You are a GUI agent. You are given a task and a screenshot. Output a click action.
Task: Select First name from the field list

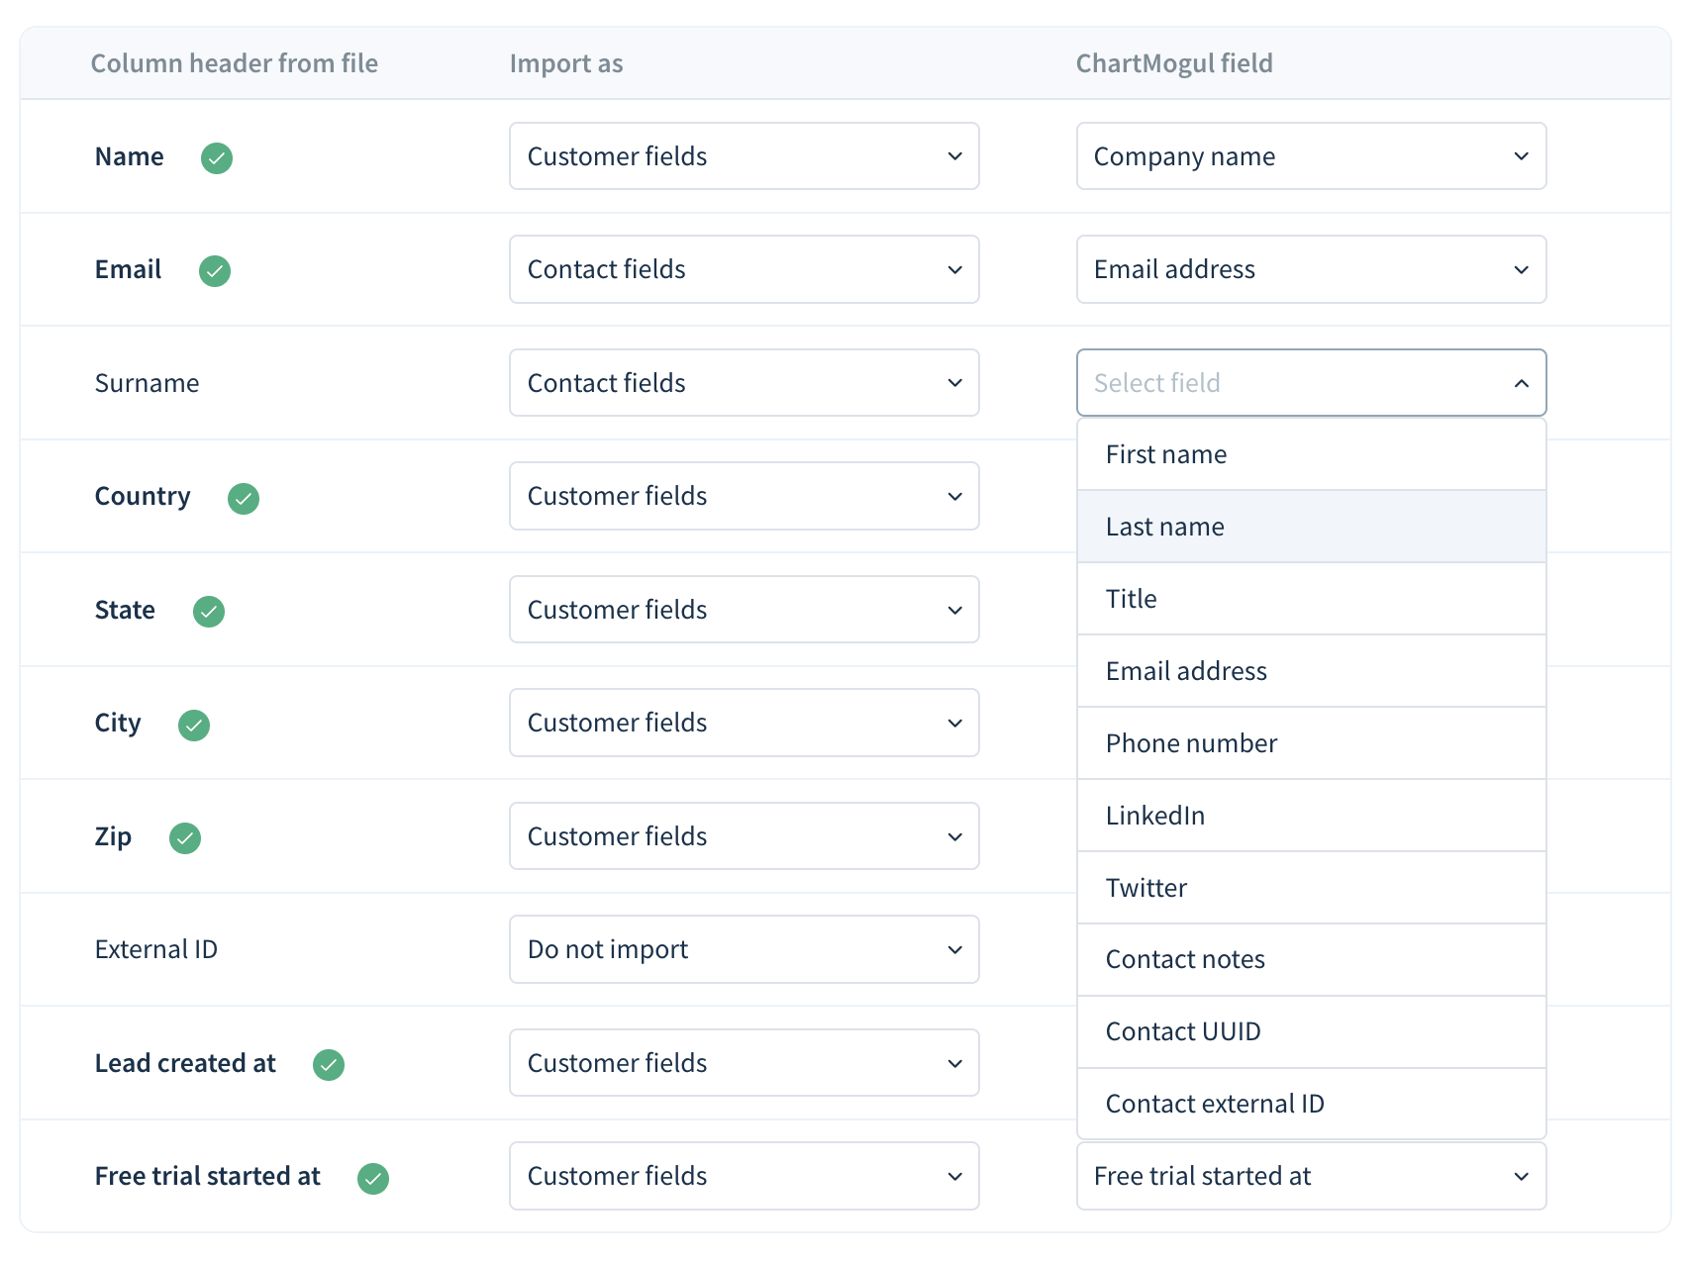tap(1311, 453)
